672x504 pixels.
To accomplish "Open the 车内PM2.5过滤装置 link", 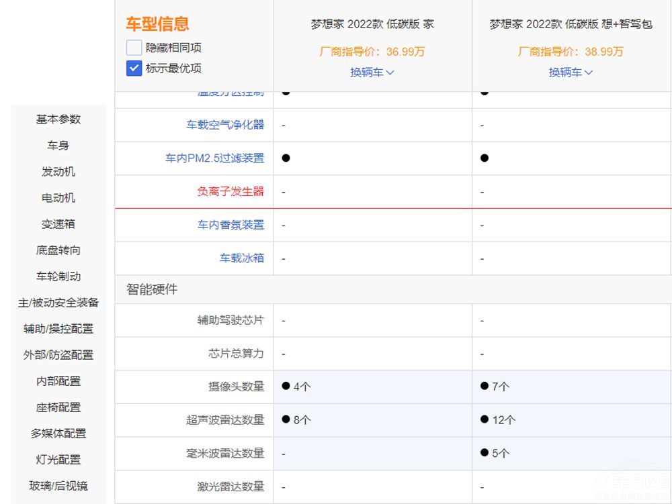I will [x=214, y=158].
